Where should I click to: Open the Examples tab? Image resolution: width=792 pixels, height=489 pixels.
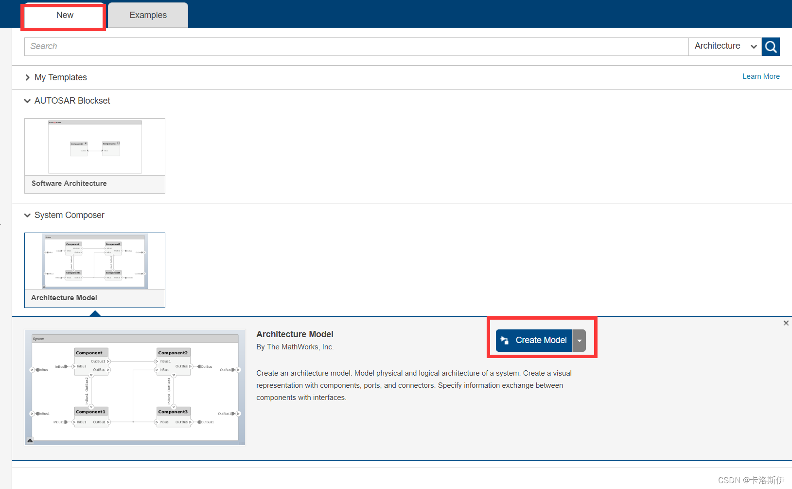148,16
